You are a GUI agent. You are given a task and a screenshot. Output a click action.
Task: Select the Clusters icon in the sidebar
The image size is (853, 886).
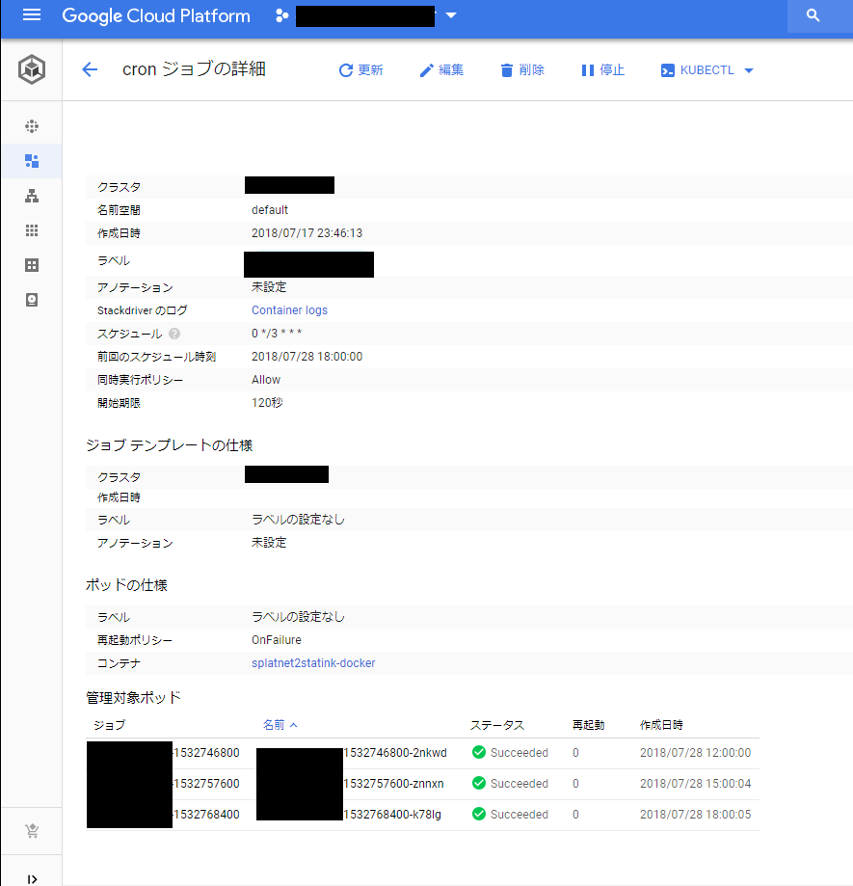coord(32,126)
